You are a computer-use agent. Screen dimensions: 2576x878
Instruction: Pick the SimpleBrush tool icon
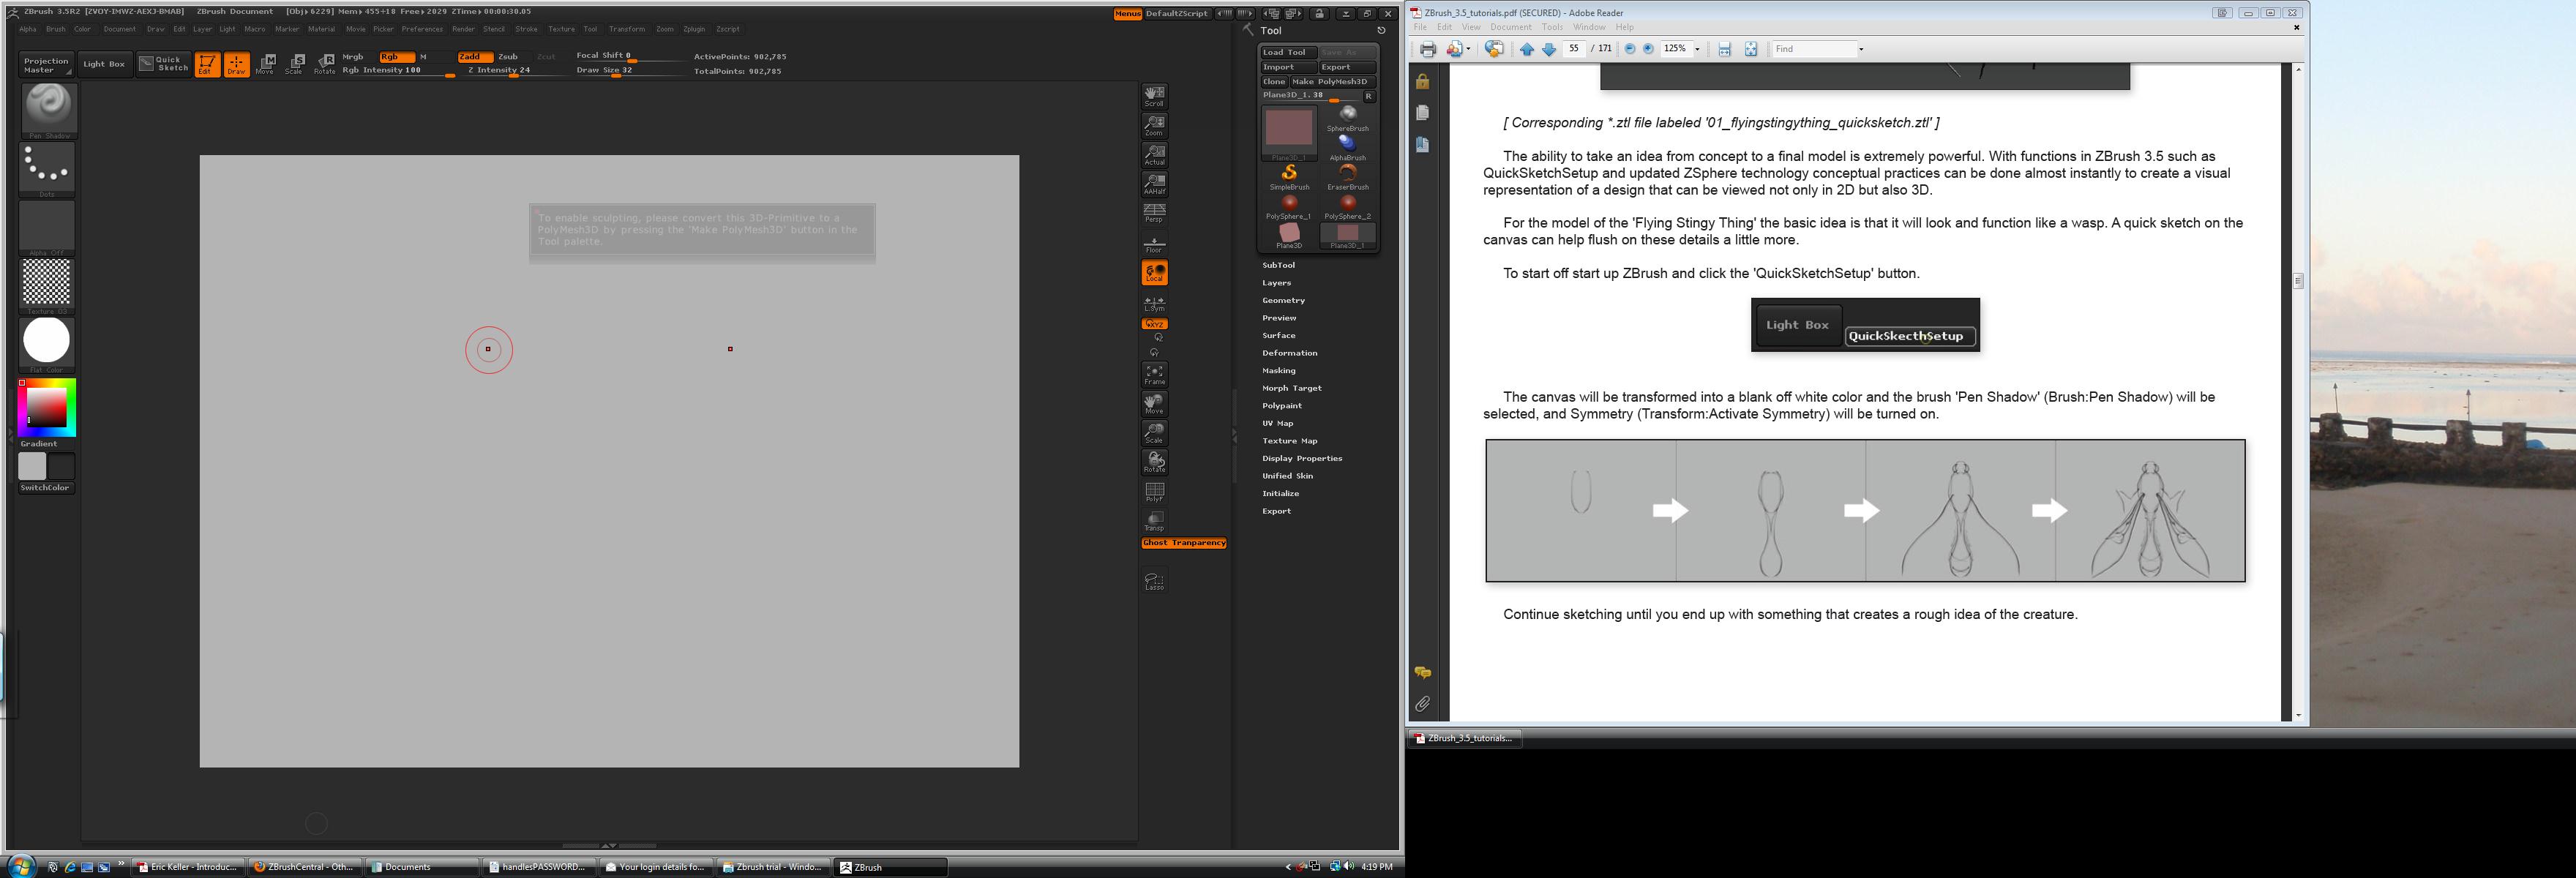(x=1289, y=176)
